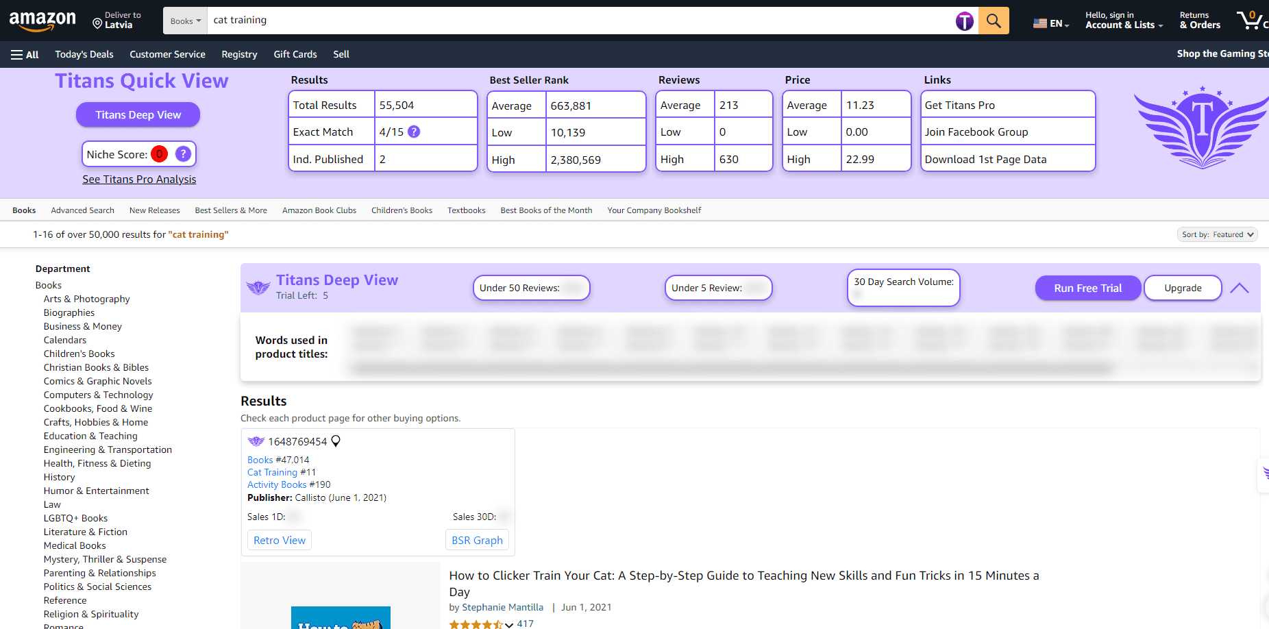
Task: Open See Titans Pro Analysis link
Action: click(x=139, y=179)
